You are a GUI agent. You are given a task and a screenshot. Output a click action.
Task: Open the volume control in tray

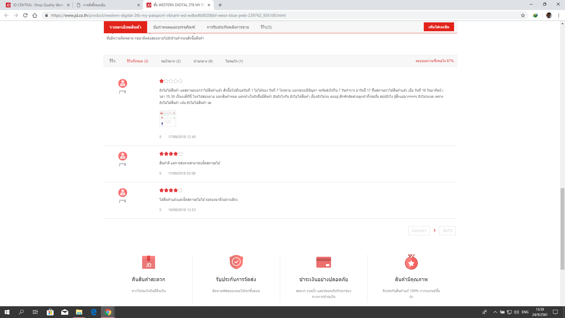pyautogui.click(x=516, y=312)
